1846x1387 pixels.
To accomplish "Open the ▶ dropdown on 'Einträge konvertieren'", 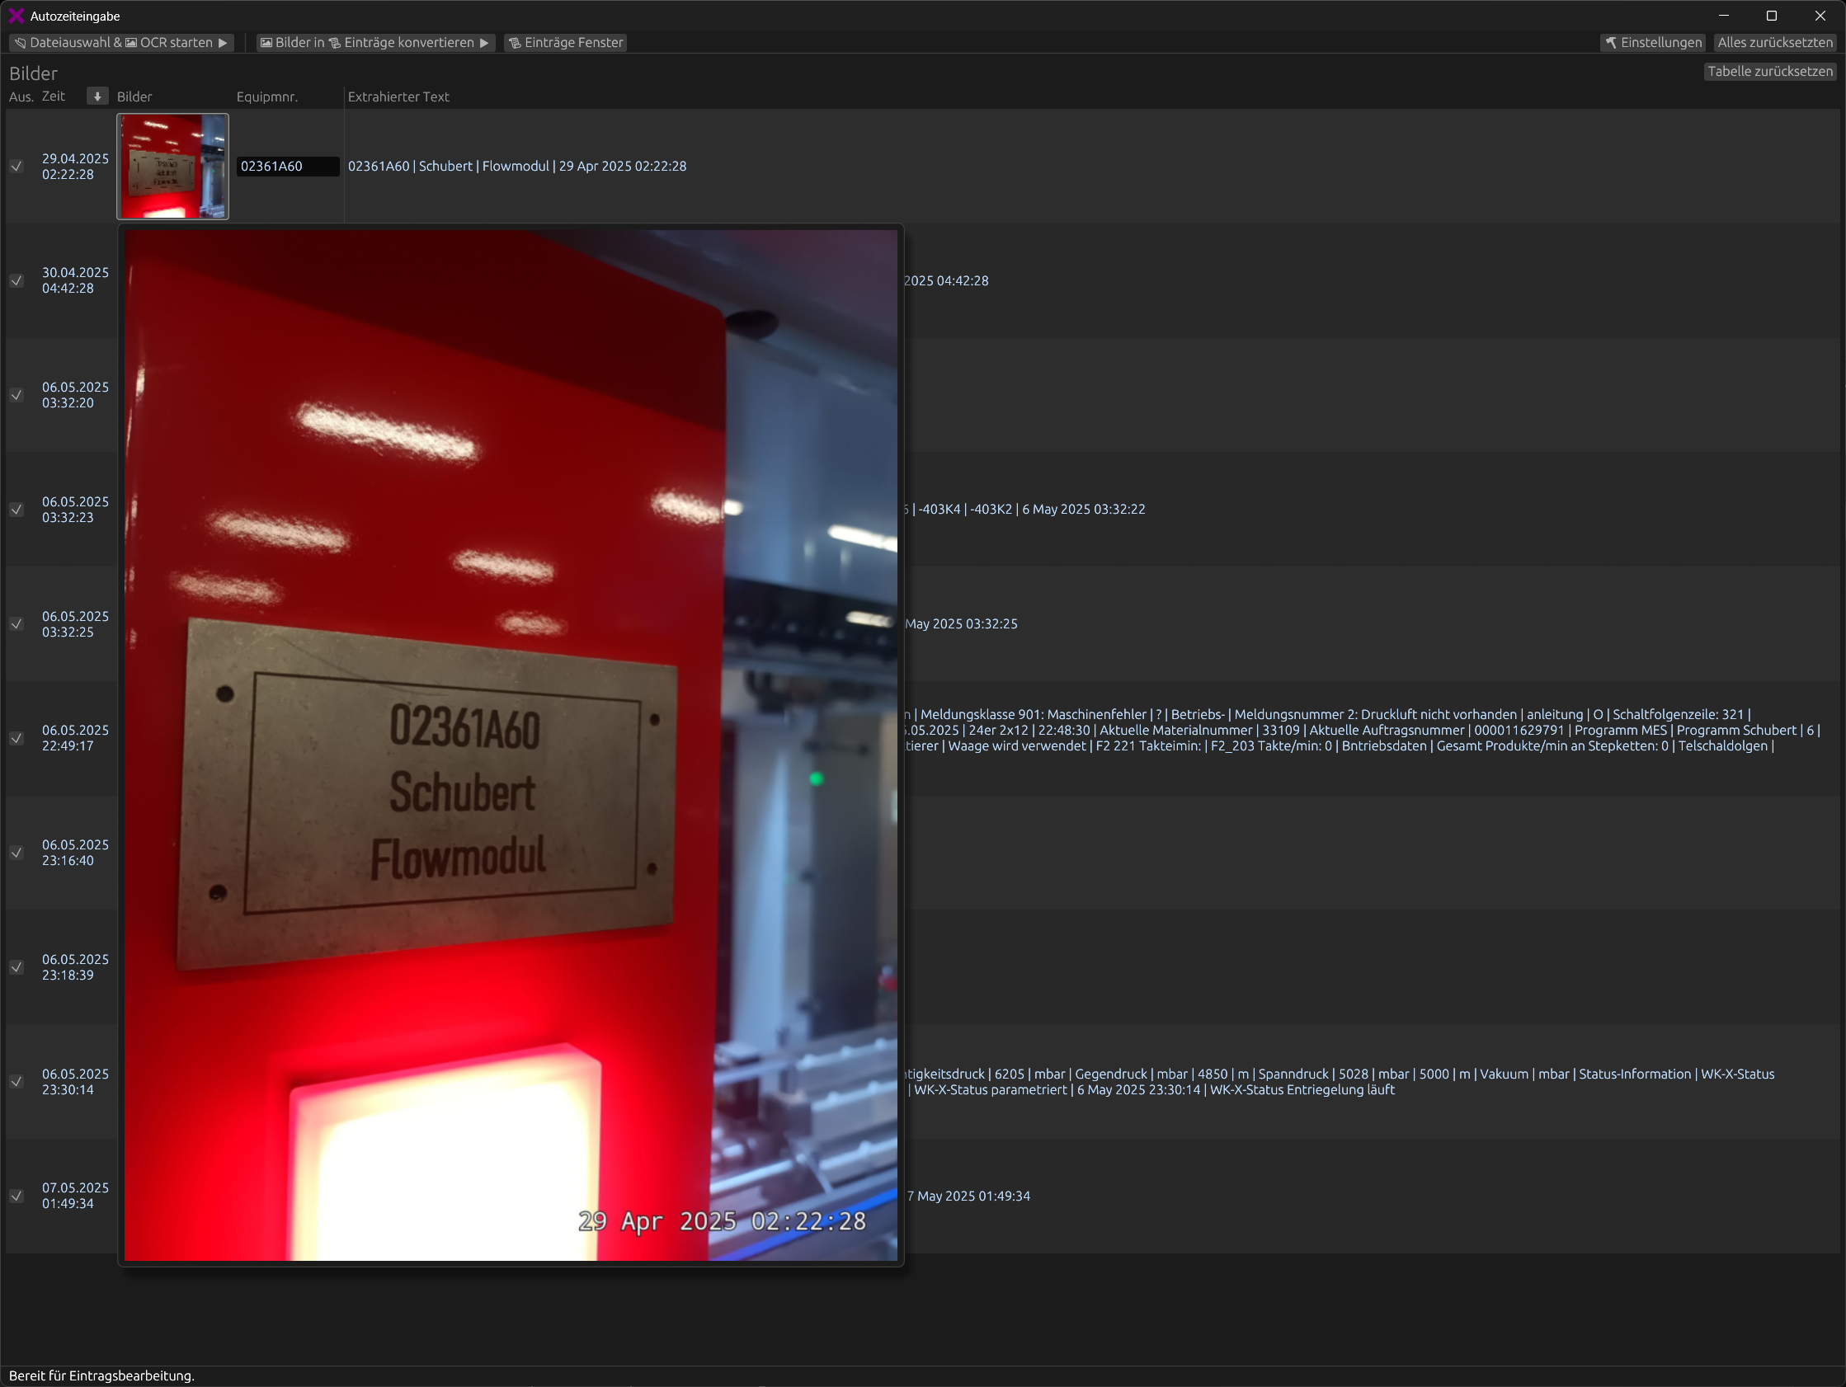I will tap(485, 43).
